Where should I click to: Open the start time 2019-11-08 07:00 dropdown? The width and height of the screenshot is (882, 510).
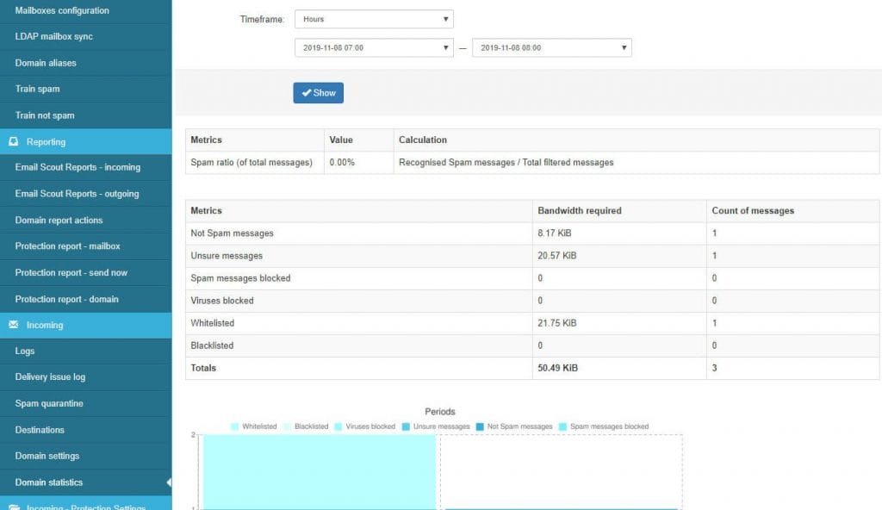pos(373,48)
